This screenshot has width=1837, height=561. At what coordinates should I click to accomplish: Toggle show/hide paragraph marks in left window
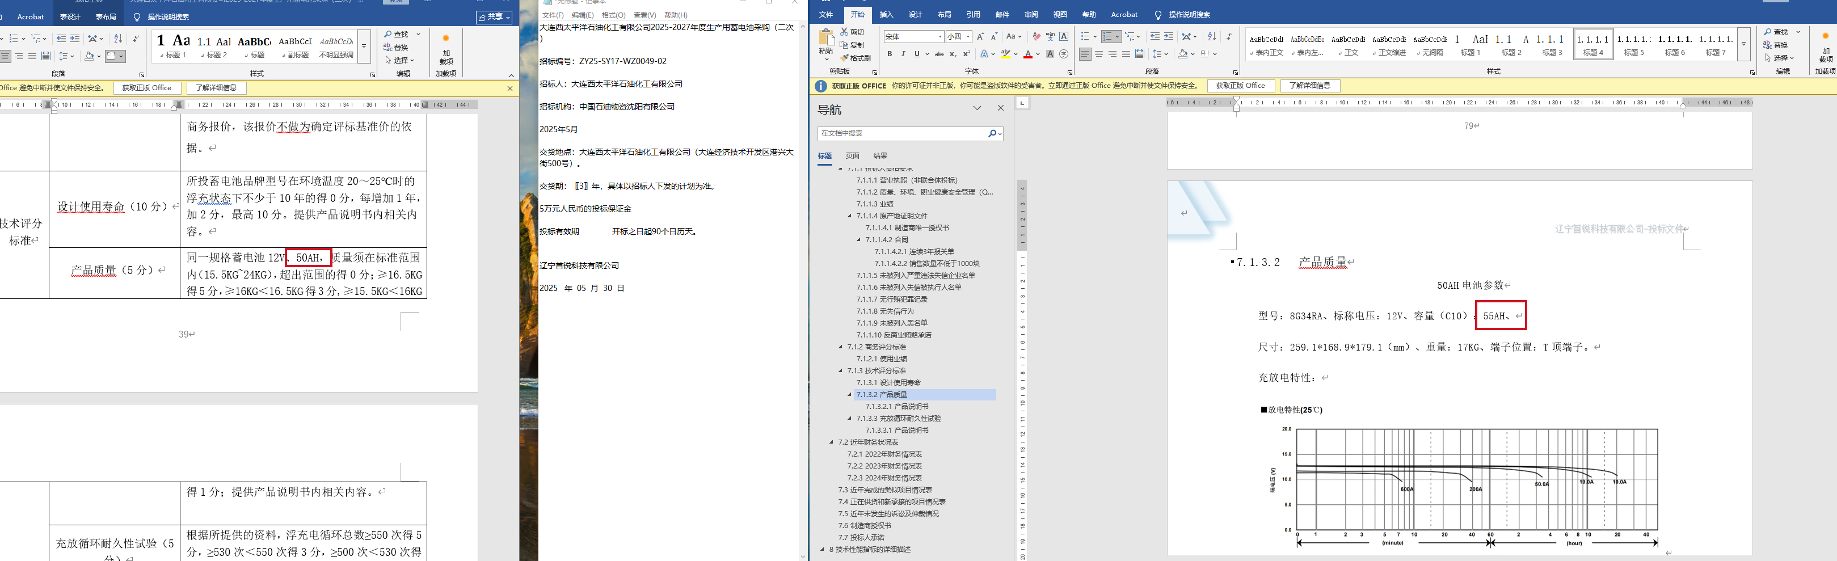tap(136, 39)
